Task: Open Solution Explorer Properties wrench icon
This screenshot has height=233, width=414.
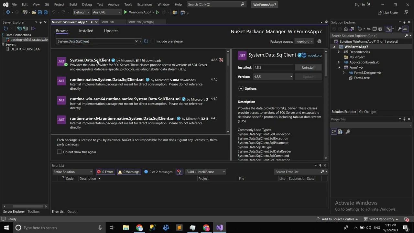Action: coord(399,29)
